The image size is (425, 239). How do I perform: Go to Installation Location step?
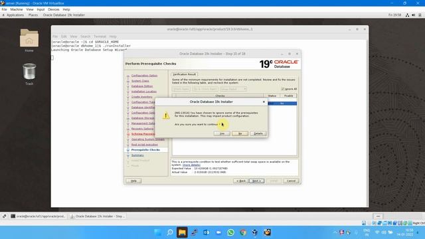(144, 92)
